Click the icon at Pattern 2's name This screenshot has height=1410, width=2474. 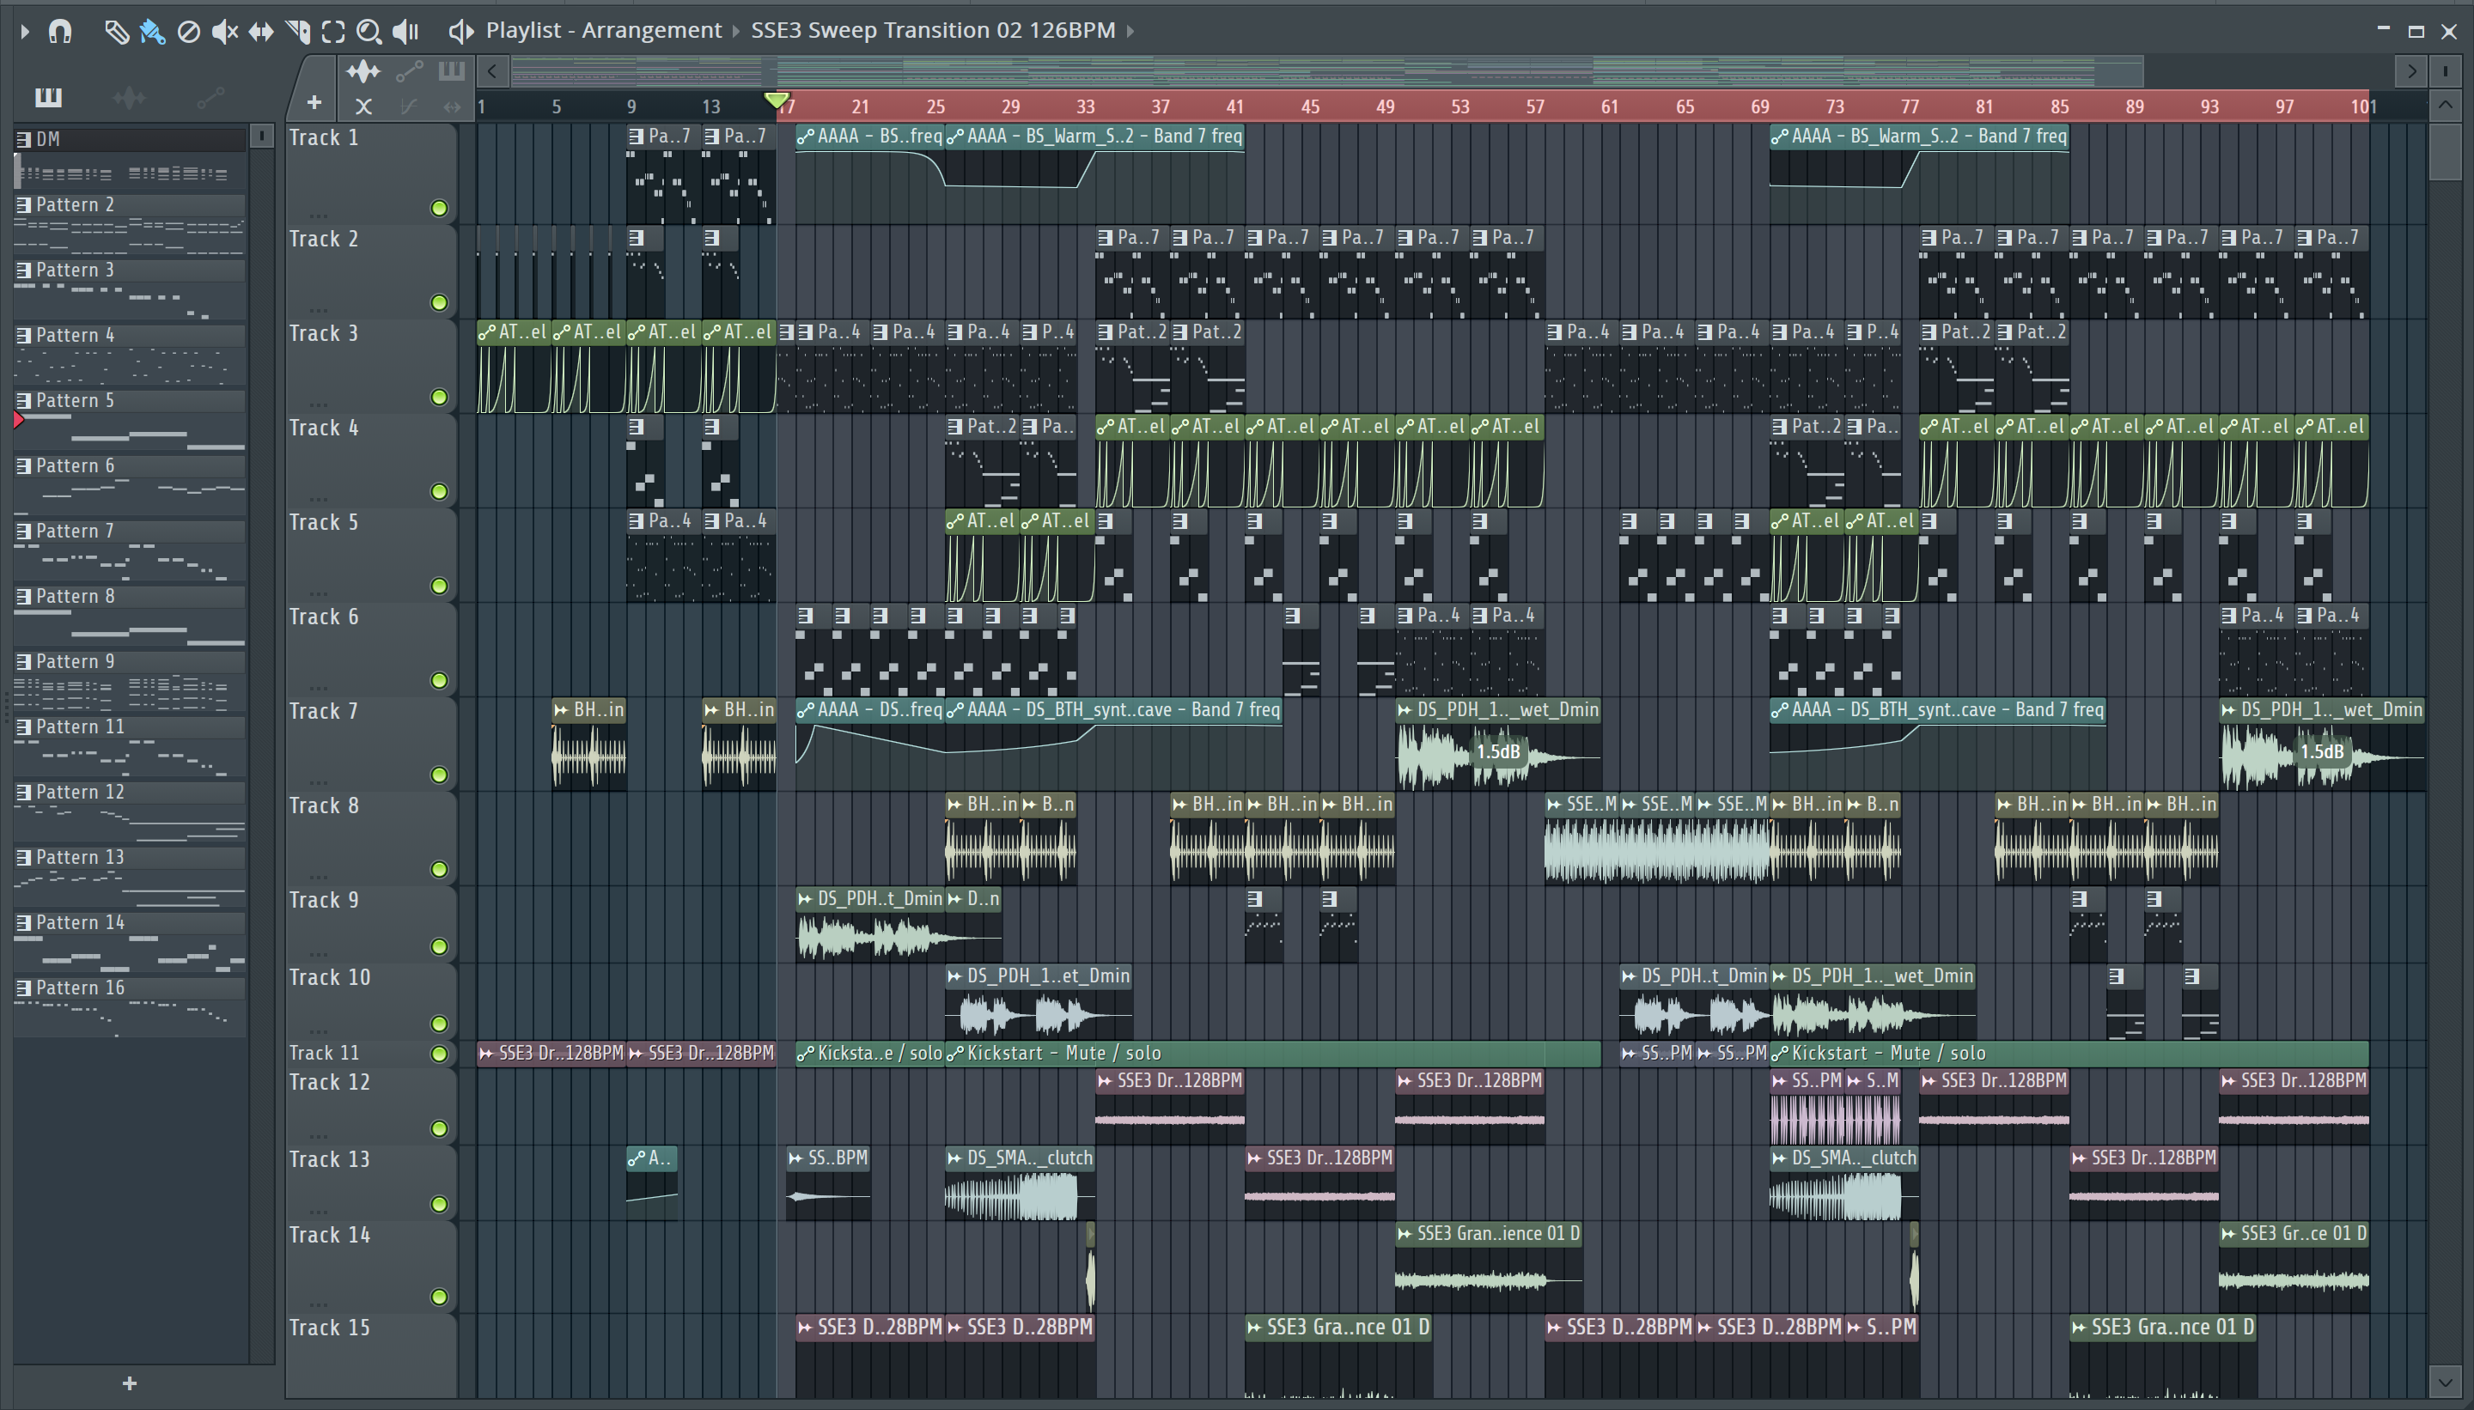click(x=23, y=204)
